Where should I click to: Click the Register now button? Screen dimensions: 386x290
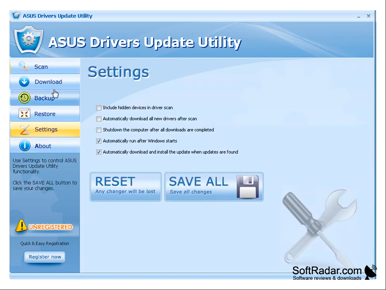tap(45, 257)
